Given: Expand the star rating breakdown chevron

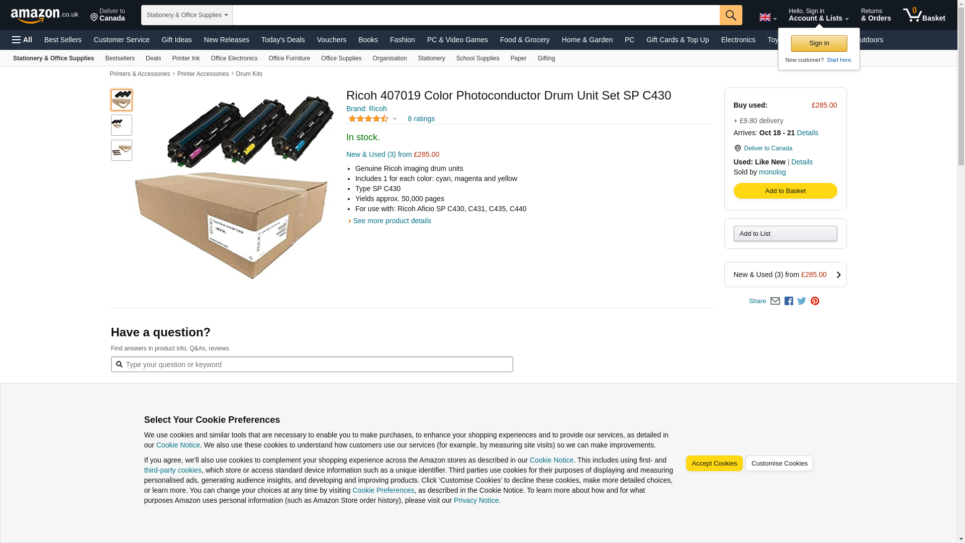Looking at the screenshot, I should [395, 119].
